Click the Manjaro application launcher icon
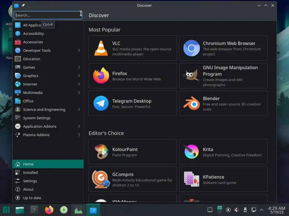The image size is (289, 216). [6, 210]
